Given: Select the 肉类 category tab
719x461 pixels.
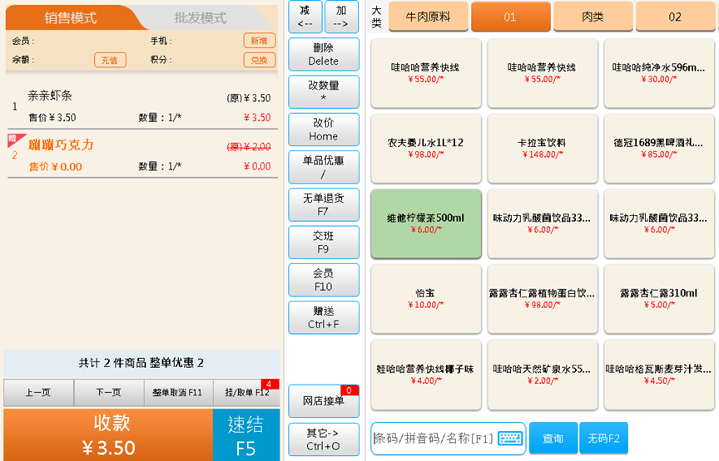Looking at the screenshot, I should point(593,17).
